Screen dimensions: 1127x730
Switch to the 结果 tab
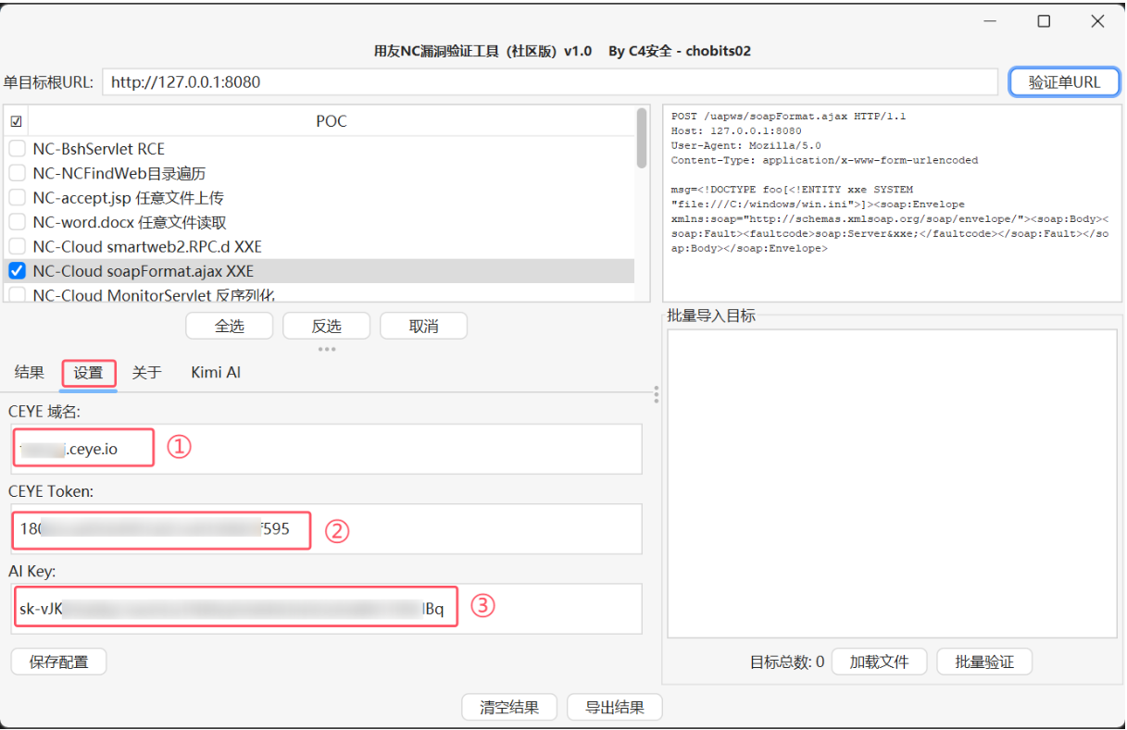30,373
